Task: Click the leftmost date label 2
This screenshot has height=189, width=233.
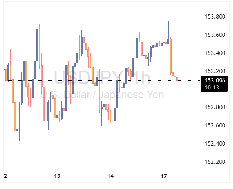Action: point(5,176)
